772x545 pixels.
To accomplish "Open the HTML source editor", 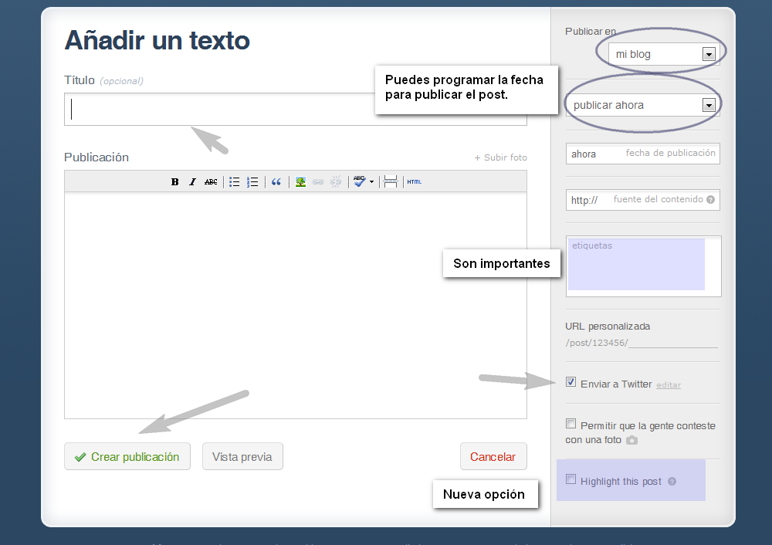I will coord(415,182).
